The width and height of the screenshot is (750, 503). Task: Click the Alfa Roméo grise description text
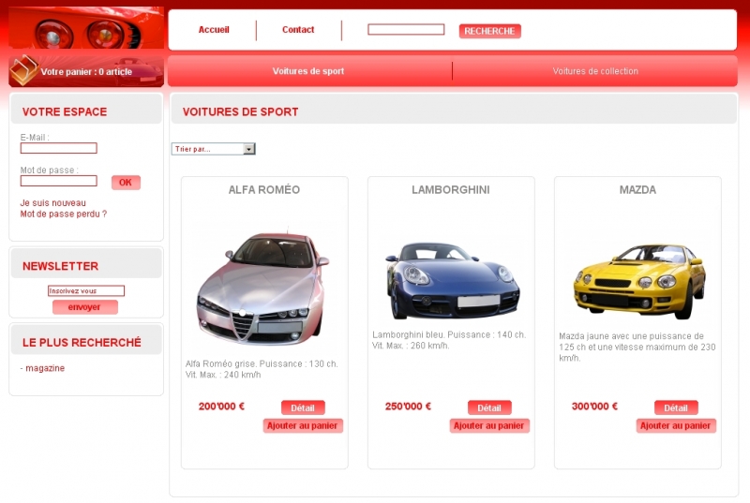point(262,369)
